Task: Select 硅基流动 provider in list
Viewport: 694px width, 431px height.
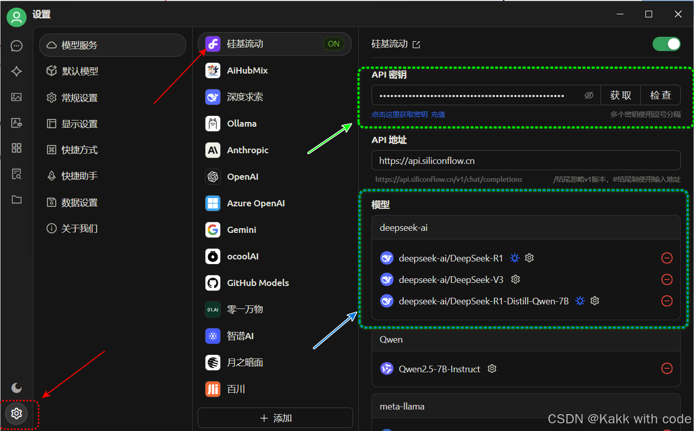Action: (275, 44)
